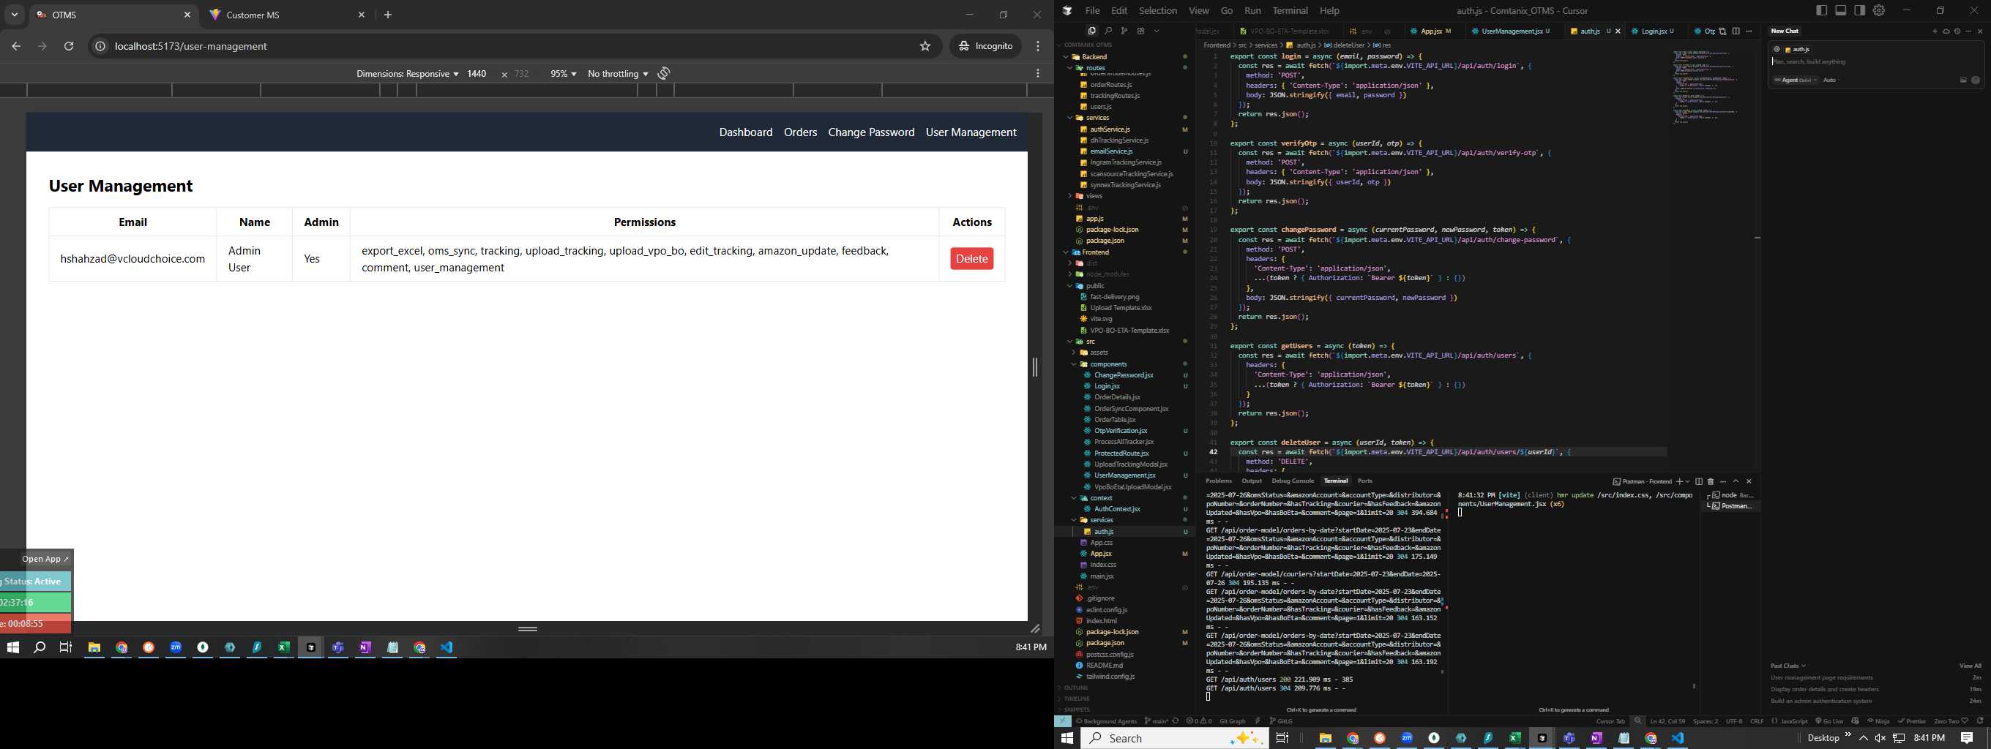Open Extensions icon in Cursor sidebar

(x=1141, y=31)
